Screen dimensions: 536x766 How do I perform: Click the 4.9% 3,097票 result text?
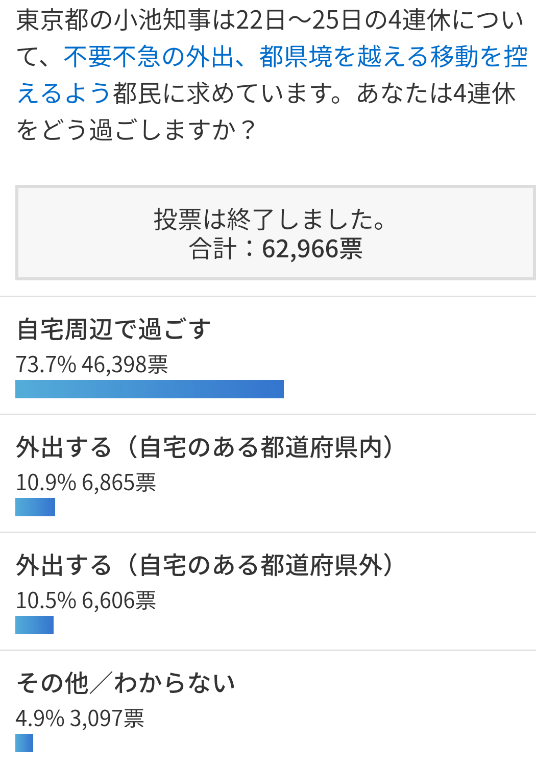[x=80, y=719]
